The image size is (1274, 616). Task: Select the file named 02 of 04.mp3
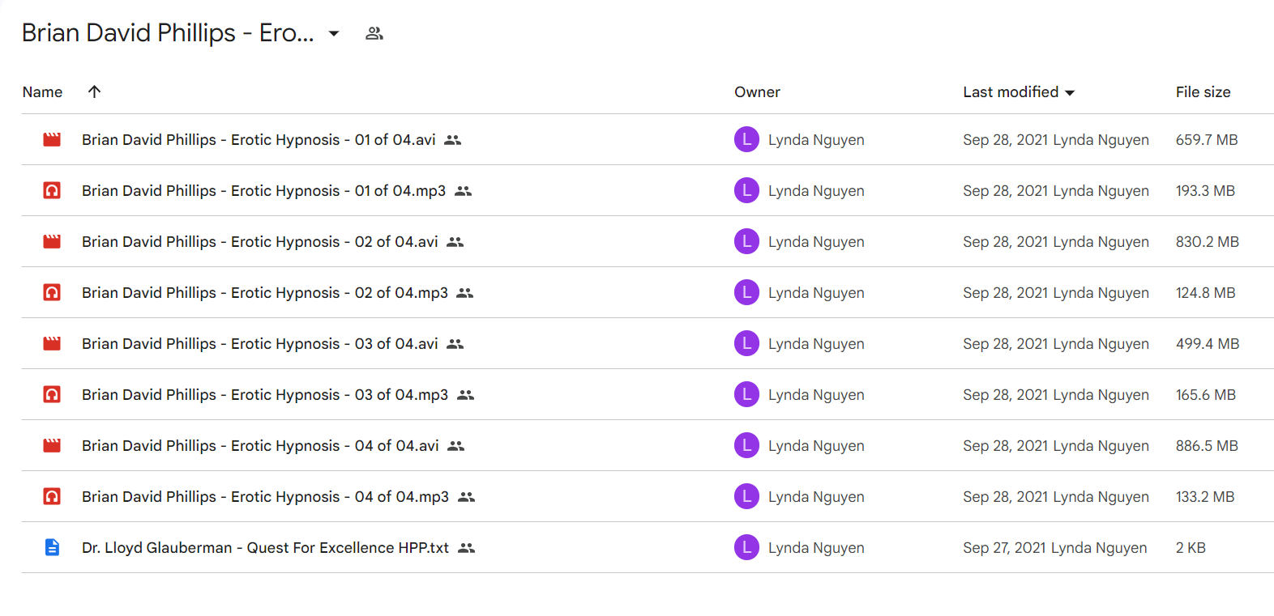265,293
